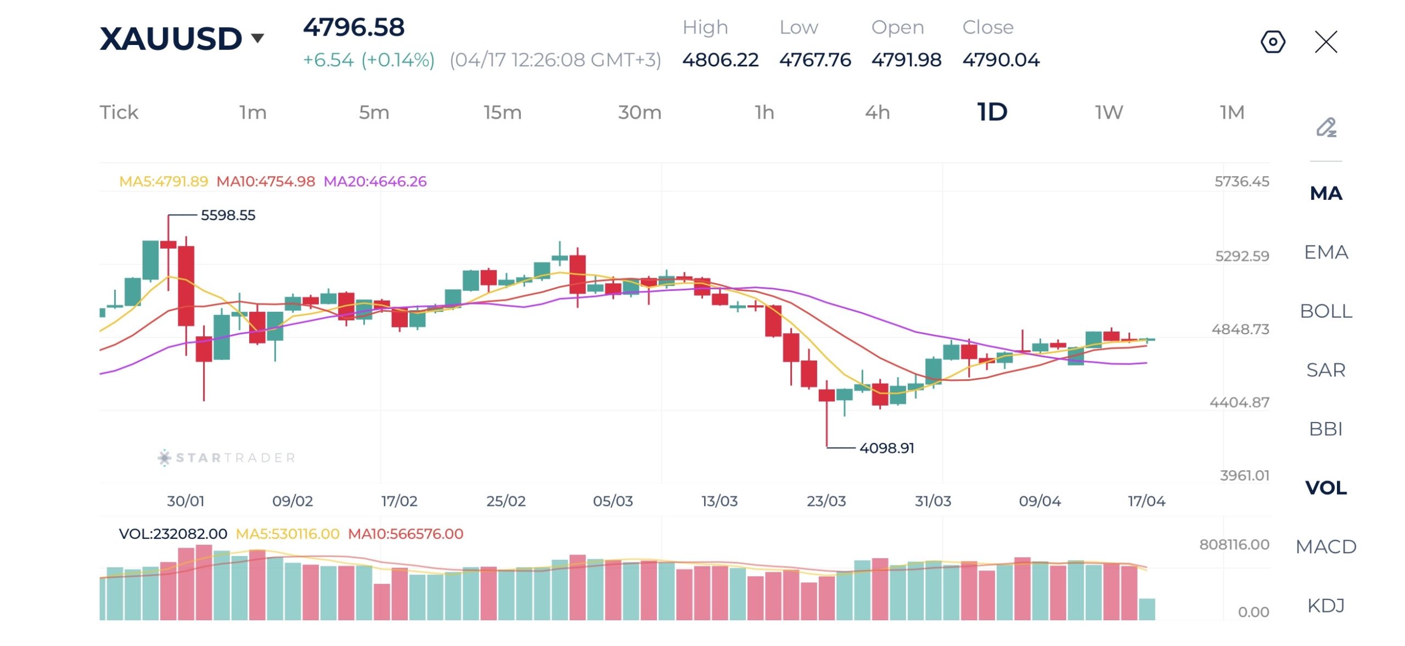Click the 5598.55 high price marker

pos(228,215)
